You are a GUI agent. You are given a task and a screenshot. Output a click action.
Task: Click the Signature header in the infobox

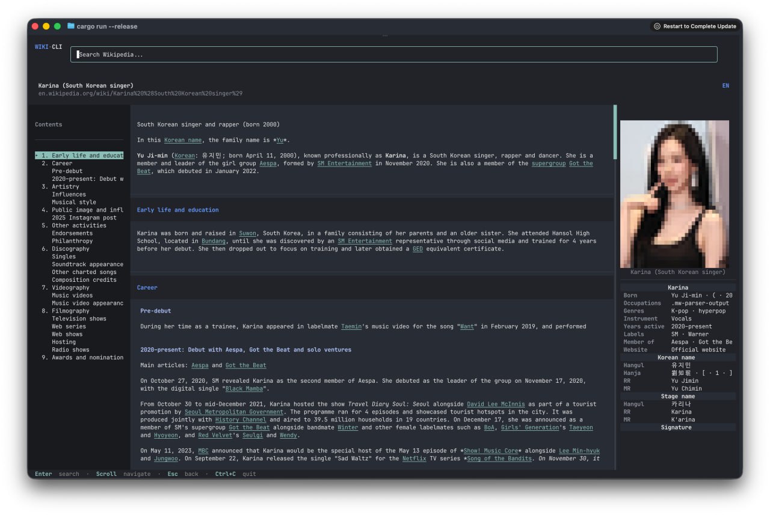coord(678,427)
